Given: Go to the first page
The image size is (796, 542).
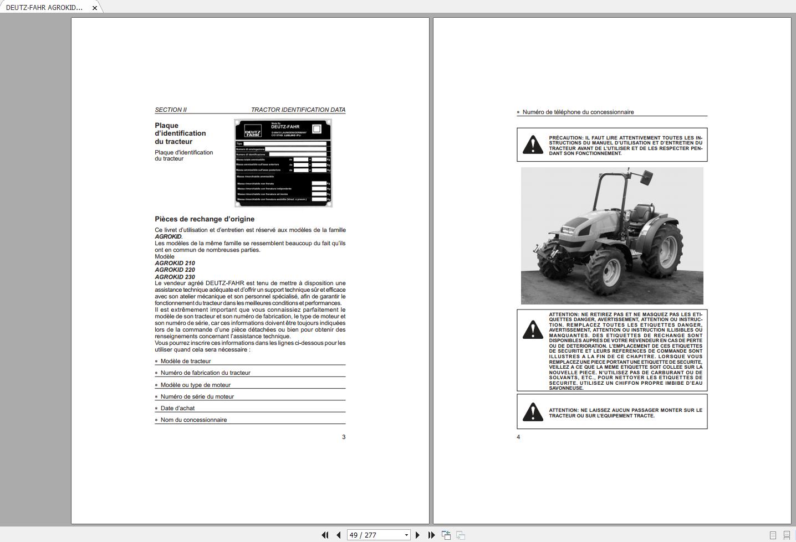Looking at the screenshot, I should pos(325,535).
